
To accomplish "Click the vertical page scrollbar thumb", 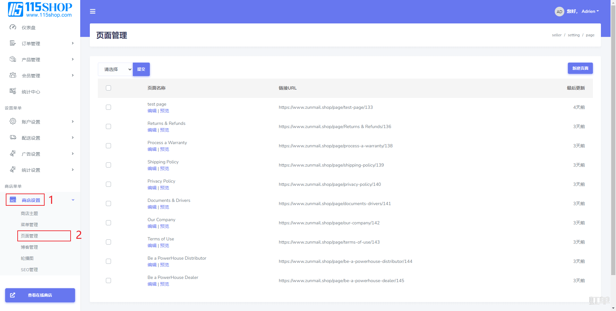I will point(613,140).
